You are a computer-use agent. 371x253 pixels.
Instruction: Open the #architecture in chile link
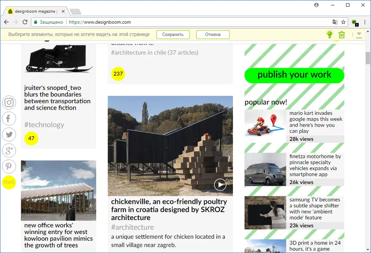click(155, 53)
